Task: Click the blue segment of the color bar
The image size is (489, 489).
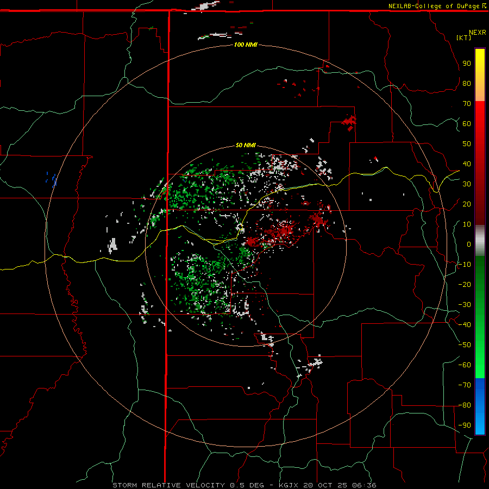Action: click(480, 406)
